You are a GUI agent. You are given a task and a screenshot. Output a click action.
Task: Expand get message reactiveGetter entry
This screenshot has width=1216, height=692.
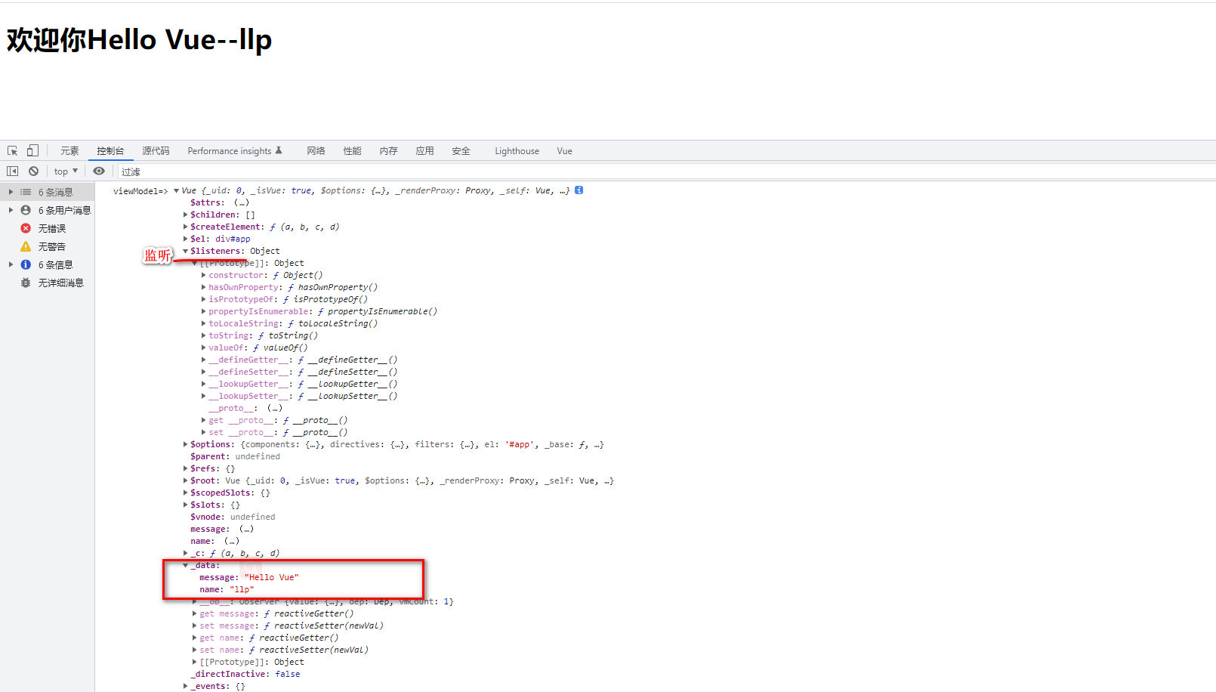(x=194, y=613)
